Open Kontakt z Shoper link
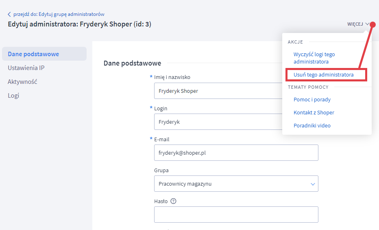Image resolution: width=379 pixels, height=230 pixels. coord(314,112)
